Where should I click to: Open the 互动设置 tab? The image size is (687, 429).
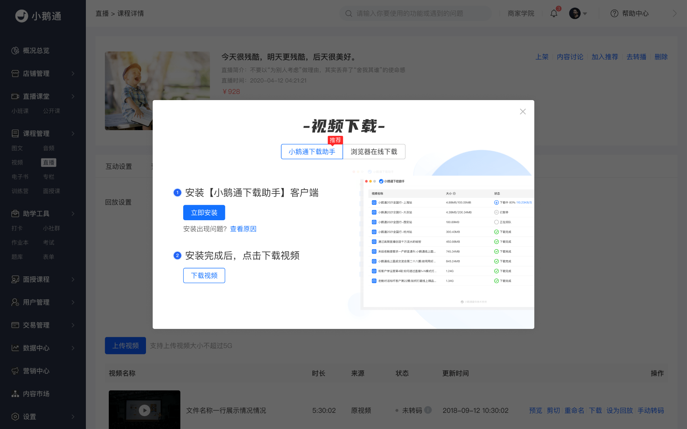[x=119, y=166]
